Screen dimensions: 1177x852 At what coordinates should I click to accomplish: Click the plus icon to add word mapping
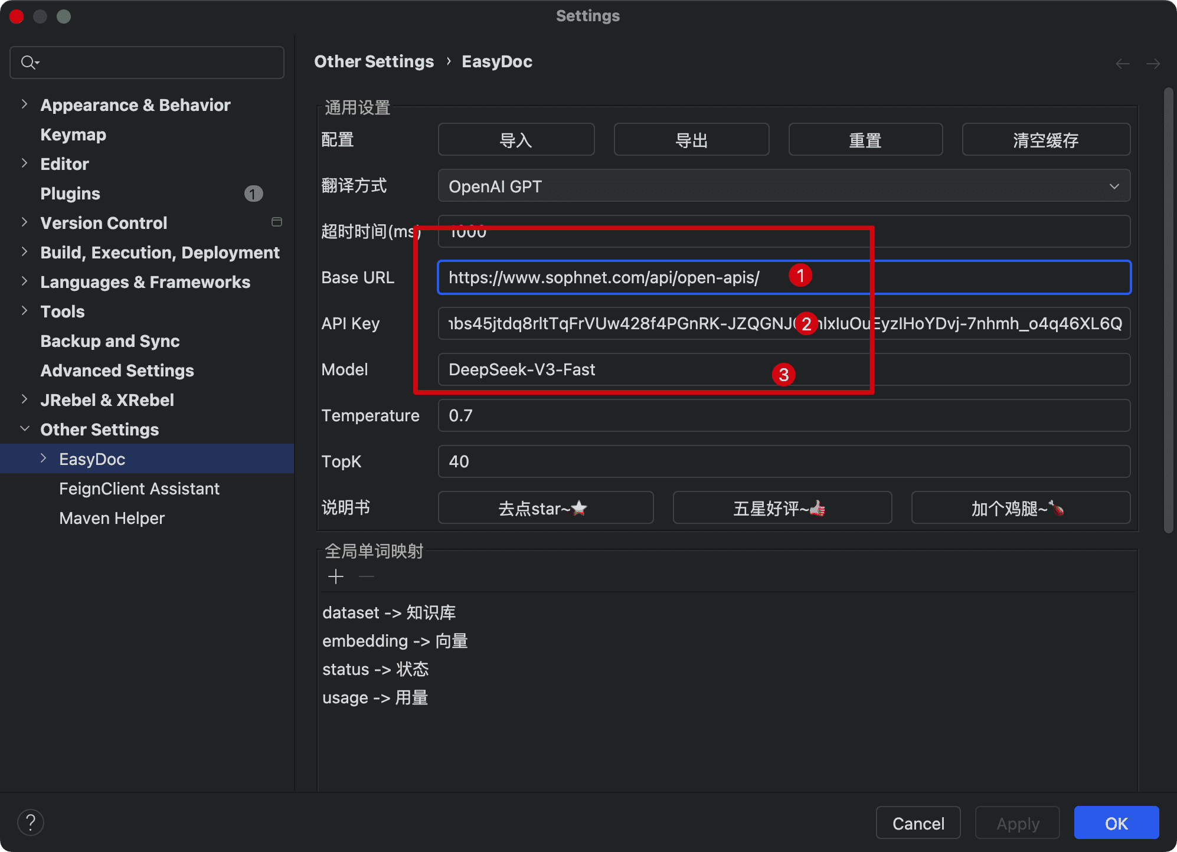[x=336, y=576]
